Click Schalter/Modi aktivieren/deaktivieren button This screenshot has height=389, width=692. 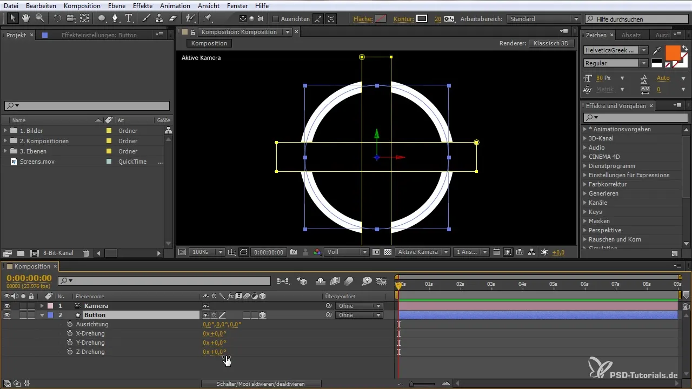point(261,384)
